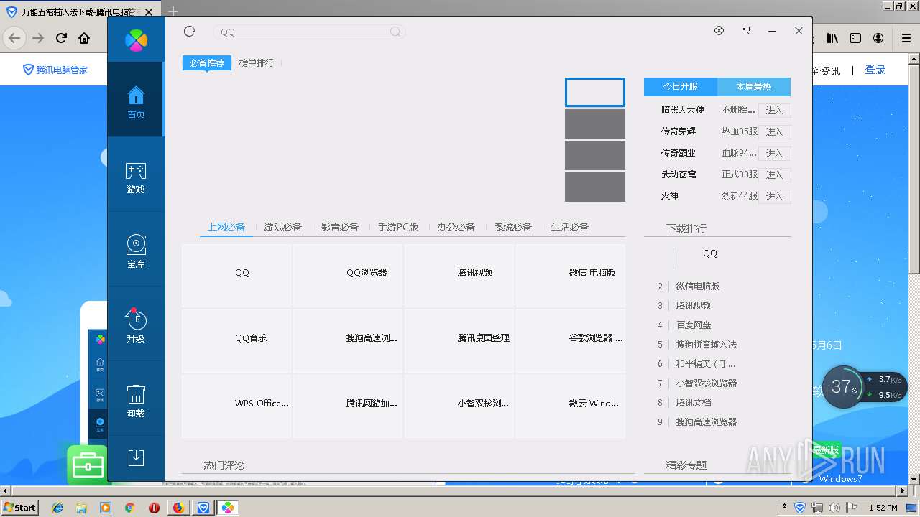The width and height of the screenshot is (920, 517).
Task: Open the QQ浏览器 software tile
Action: click(x=348, y=276)
